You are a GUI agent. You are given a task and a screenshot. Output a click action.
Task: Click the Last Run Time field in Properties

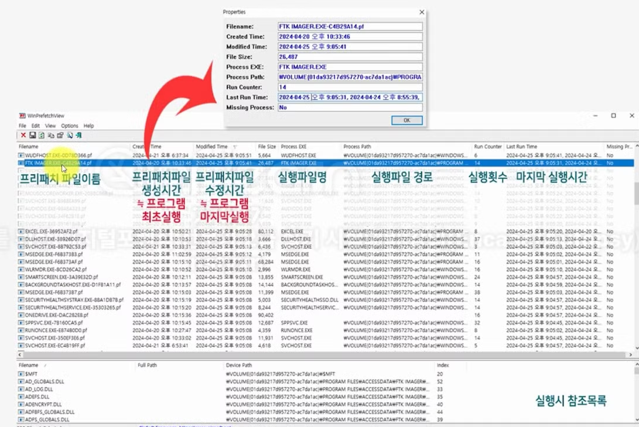350,98
